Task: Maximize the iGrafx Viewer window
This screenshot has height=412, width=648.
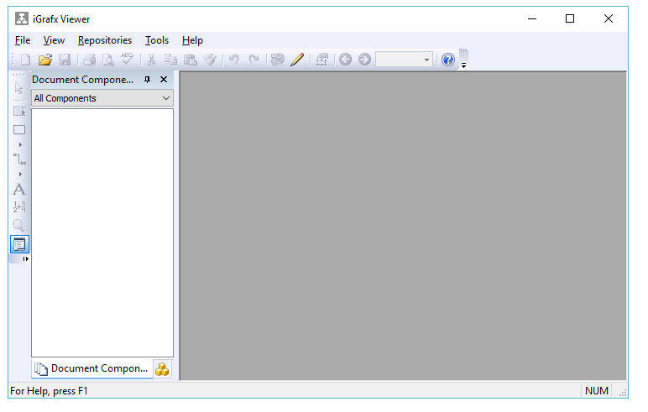Action: point(570,18)
